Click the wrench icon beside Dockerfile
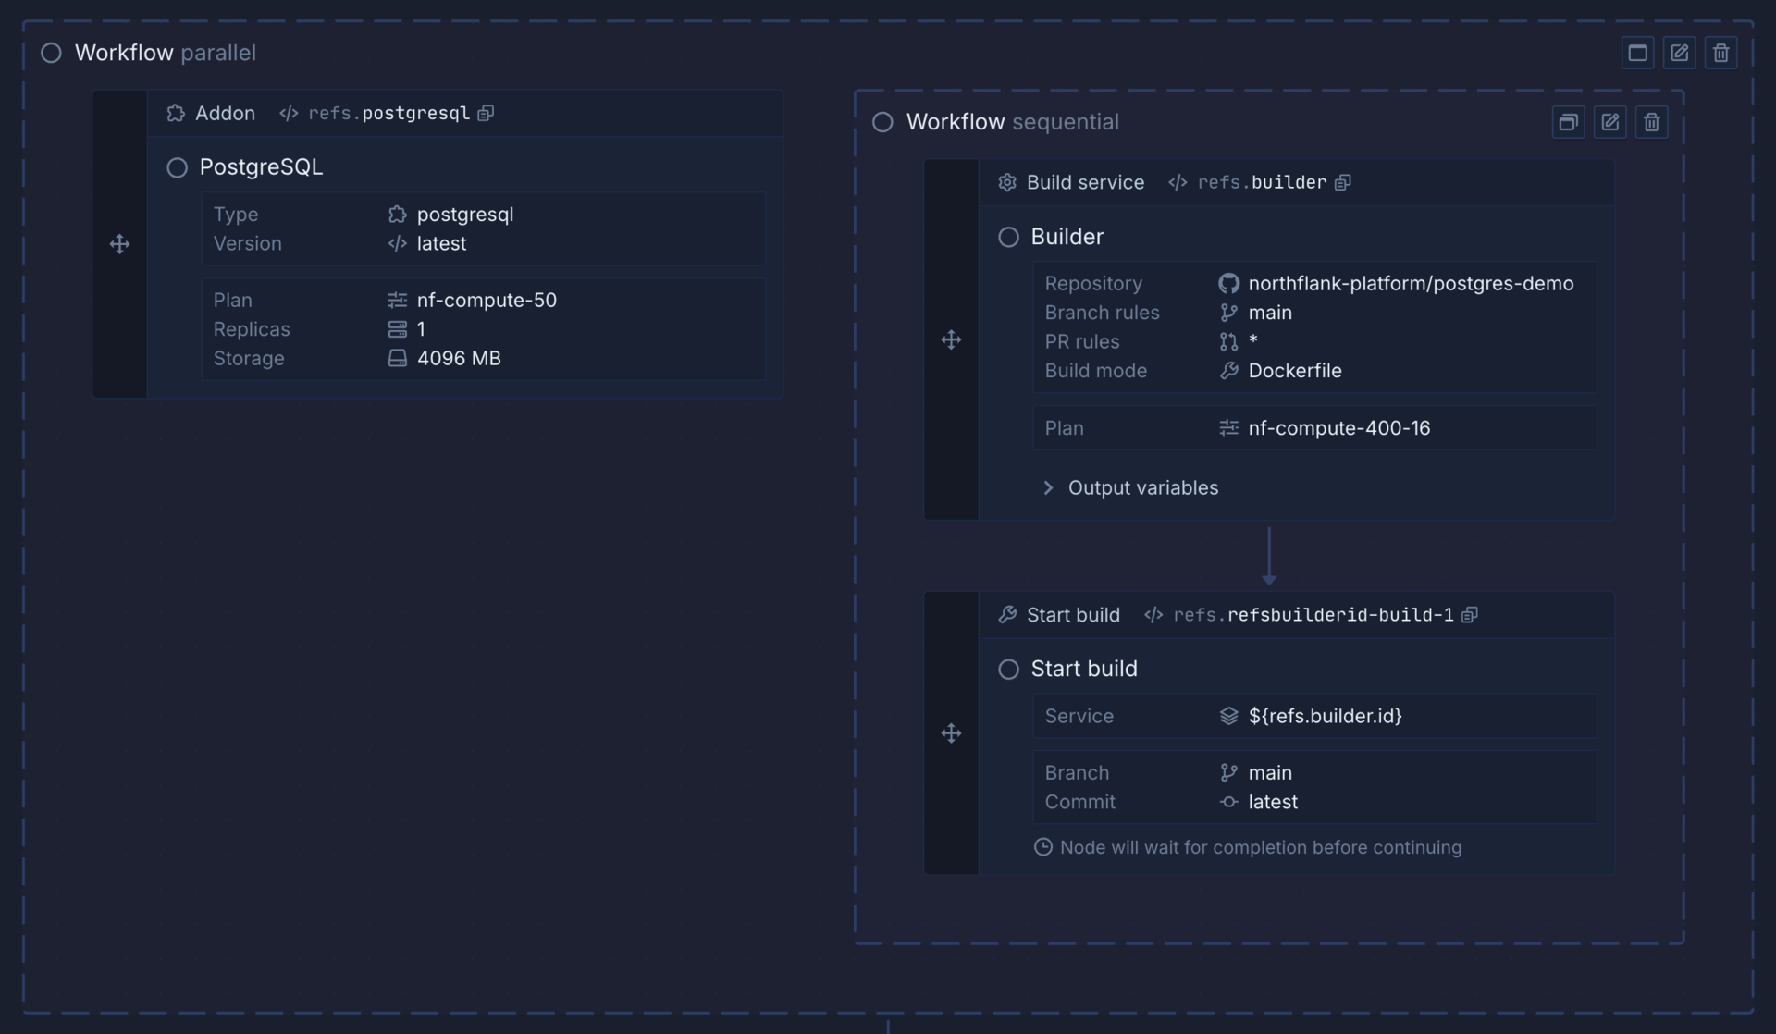This screenshot has height=1034, width=1776. pos(1228,371)
